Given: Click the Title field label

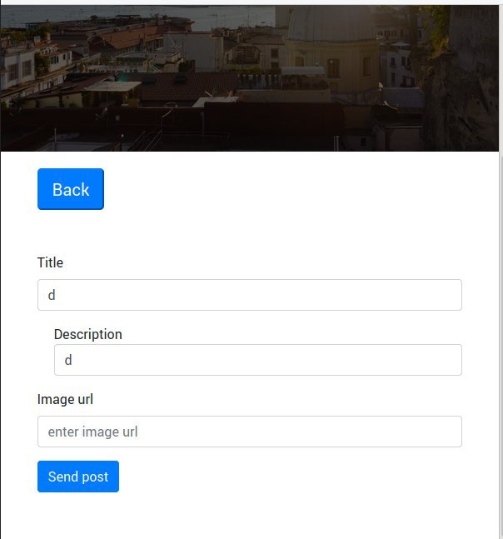Looking at the screenshot, I should (50, 262).
